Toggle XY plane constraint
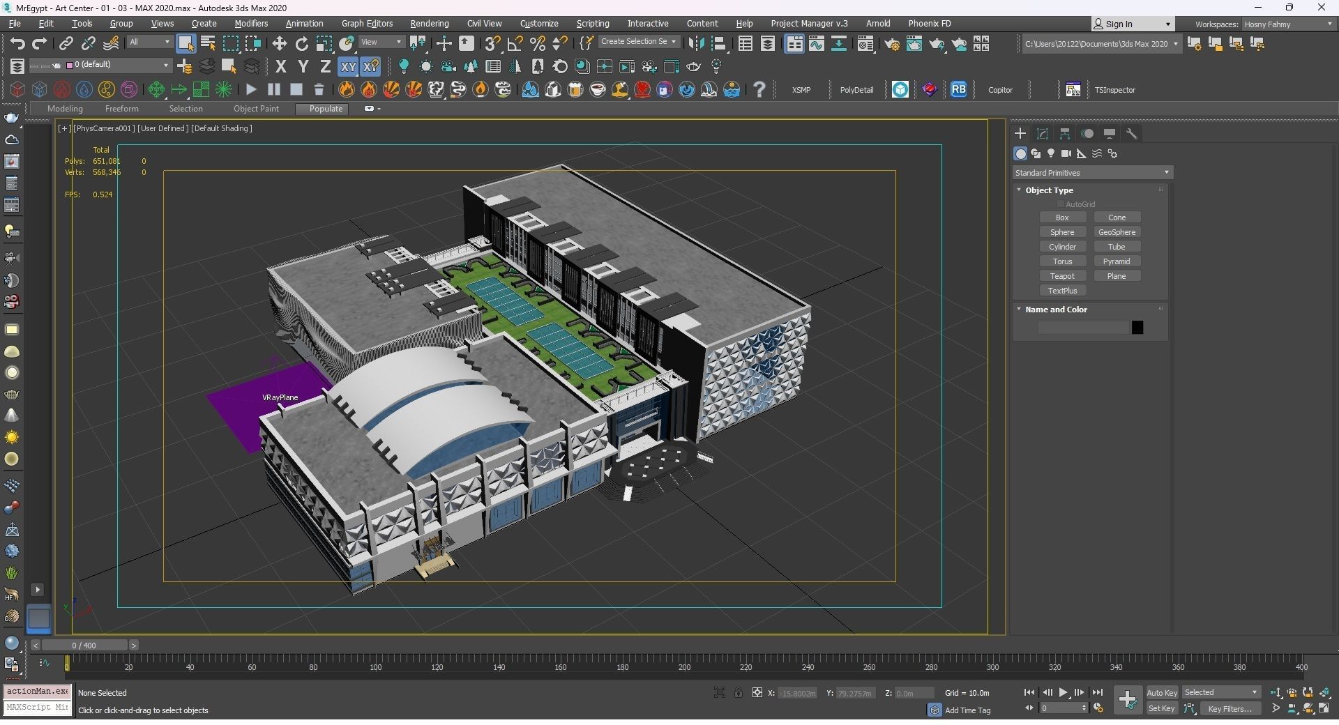 pyautogui.click(x=348, y=67)
